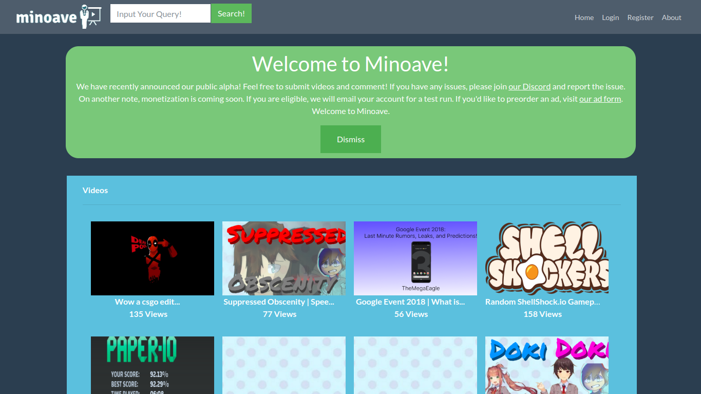The height and width of the screenshot is (394, 701).
Task: Open the video titled Wow a csgo edit
Action: pyautogui.click(x=147, y=302)
